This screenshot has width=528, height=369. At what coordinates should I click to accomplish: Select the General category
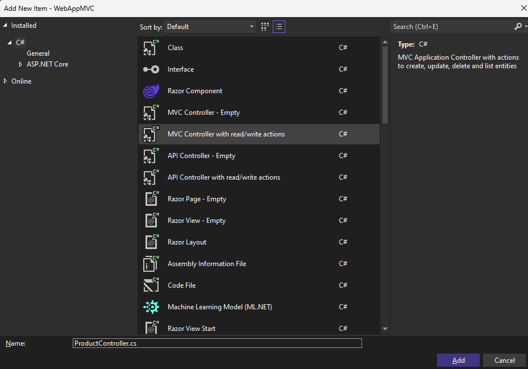coord(38,53)
